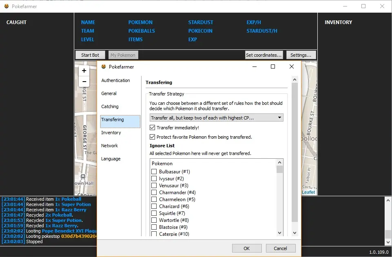Viewport: 392px width, 257px height.
Task: Click the Pokefarmer logo in main title bar
Action: click(x=7, y=6)
